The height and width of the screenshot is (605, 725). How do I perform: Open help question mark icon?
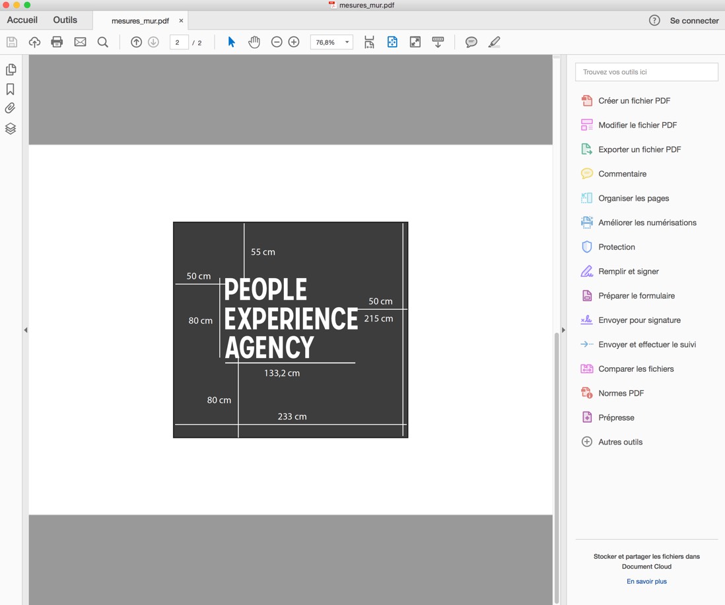pos(654,20)
